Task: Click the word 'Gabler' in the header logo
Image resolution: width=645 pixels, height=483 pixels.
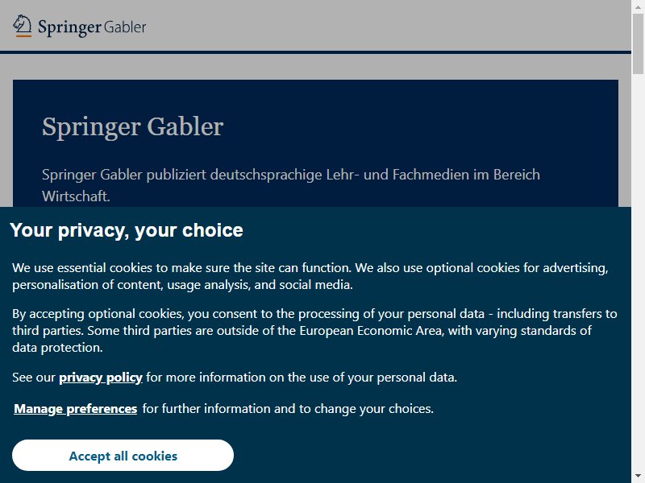Action: click(125, 27)
